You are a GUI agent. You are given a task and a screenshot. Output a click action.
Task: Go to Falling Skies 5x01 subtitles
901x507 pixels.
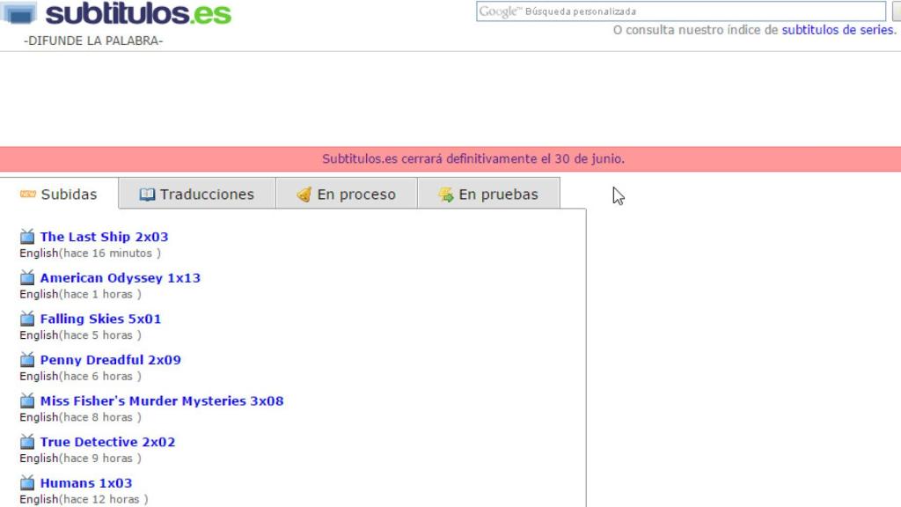[100, 319]
